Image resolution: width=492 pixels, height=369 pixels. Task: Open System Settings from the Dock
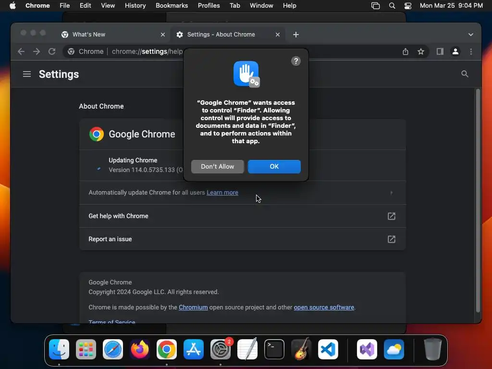pos(220,349)
